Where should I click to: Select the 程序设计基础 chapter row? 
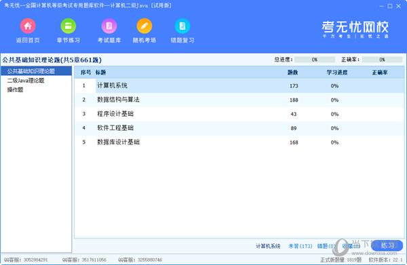pyautogui.click(x=239, y=114)
